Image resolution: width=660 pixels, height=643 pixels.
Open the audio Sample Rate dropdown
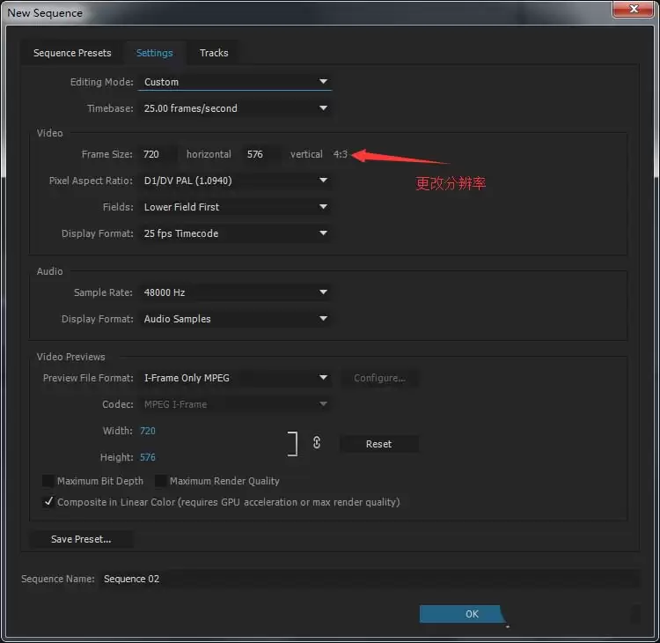coord(235,292)
